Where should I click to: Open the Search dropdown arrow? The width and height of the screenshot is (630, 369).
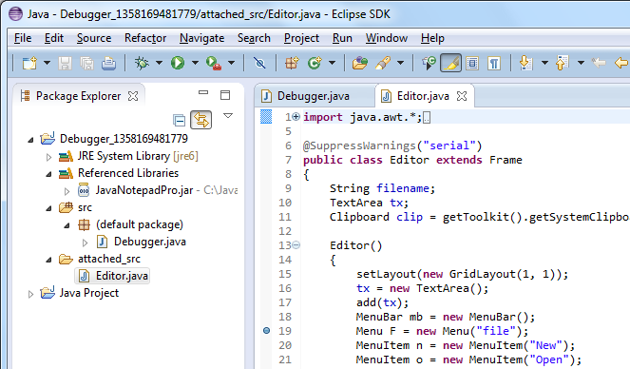(401, 63)
